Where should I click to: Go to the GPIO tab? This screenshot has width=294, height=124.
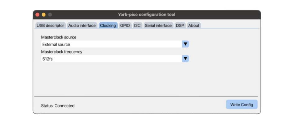[x=125, y=25]
